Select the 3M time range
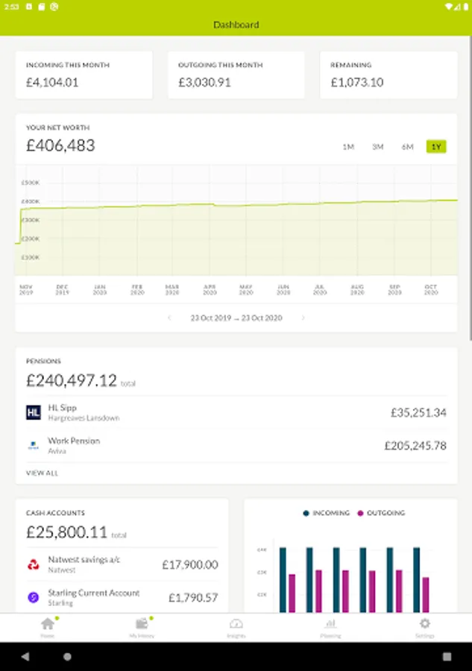 point(378,147)
